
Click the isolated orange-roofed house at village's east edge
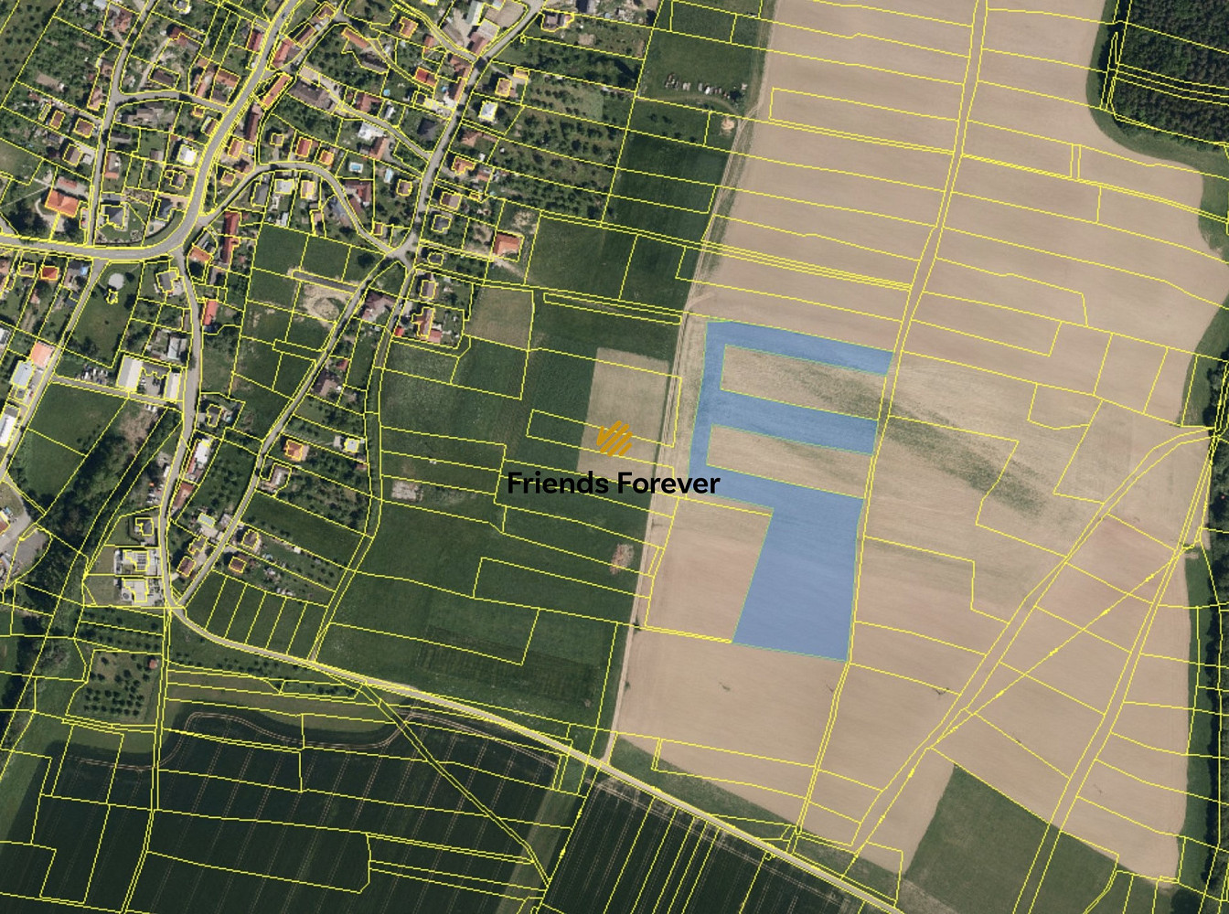click(x=507, y=245)
